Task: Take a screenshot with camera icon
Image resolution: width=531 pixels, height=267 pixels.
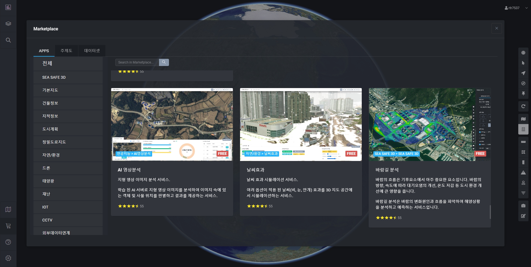Action: pyautogui.click(x=523, y=206)
